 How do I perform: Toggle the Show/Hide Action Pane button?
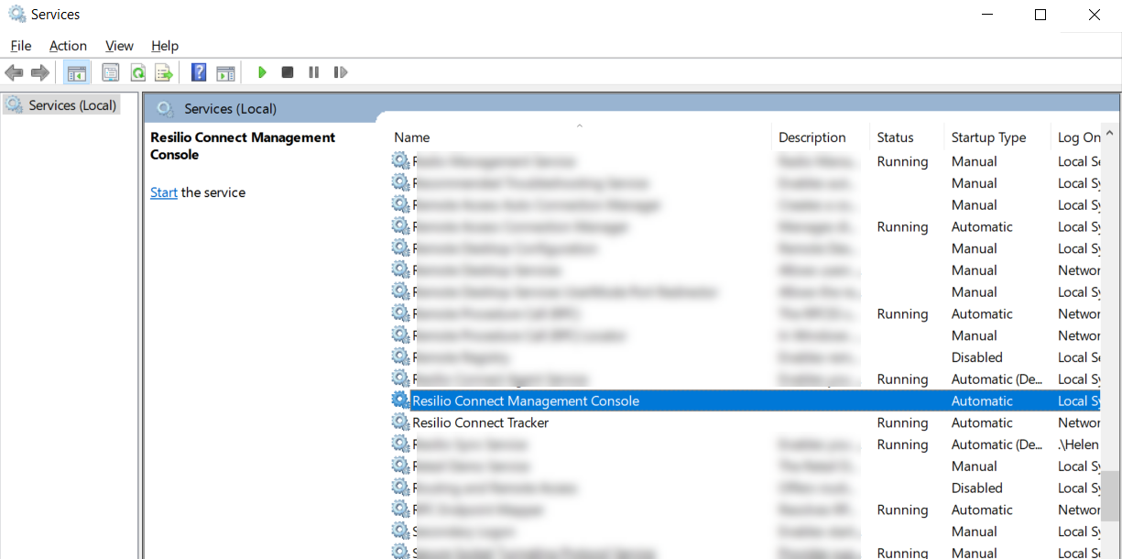(x=225, y=72)
